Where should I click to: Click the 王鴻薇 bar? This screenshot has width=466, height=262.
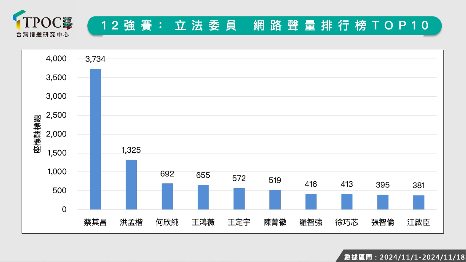click(203, 197)
